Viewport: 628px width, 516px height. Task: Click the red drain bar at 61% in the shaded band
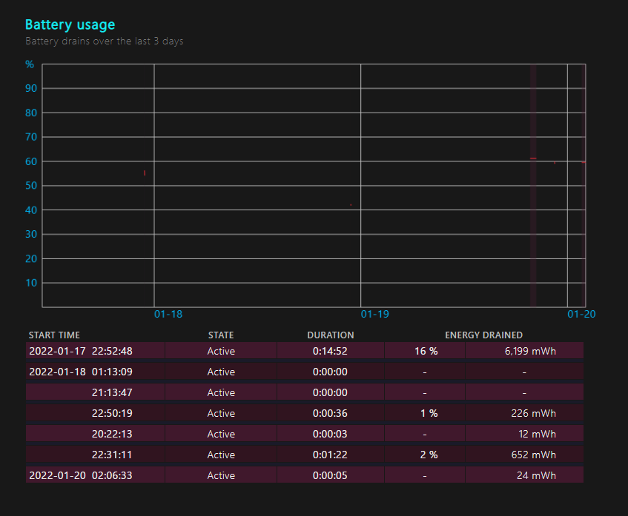coord(533,158)
